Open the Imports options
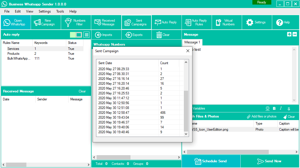 pyautogui.click(x=104, y=35)
